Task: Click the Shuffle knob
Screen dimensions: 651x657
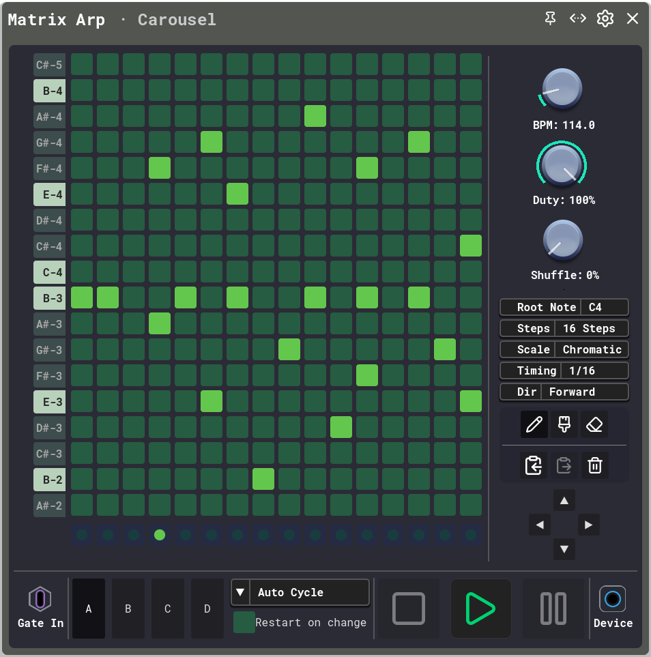Action: [563, 239]
